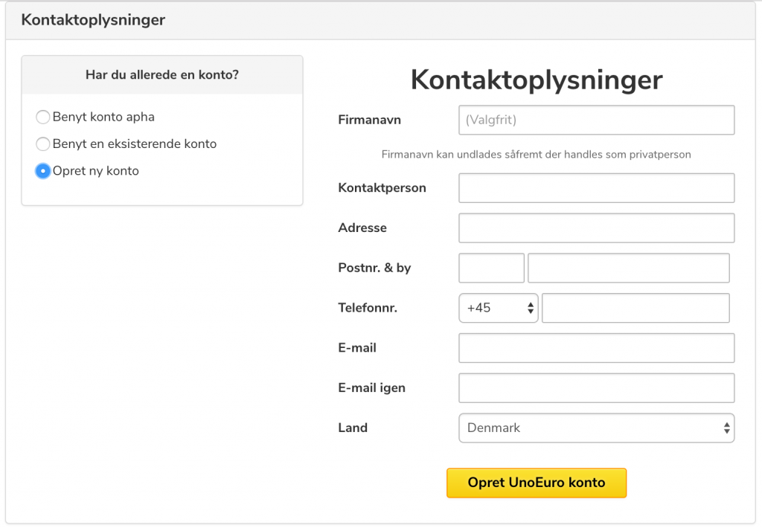Click the "Postnr. & by" label
This screenshot has height=528, width=762.
point(375,268)
